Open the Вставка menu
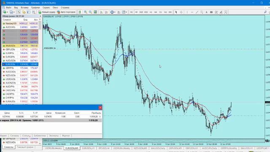The width and height of the screenshot is (270, 152). (x=24, y=8)
